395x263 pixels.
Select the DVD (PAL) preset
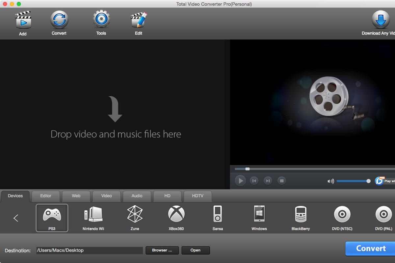(383, 218)
